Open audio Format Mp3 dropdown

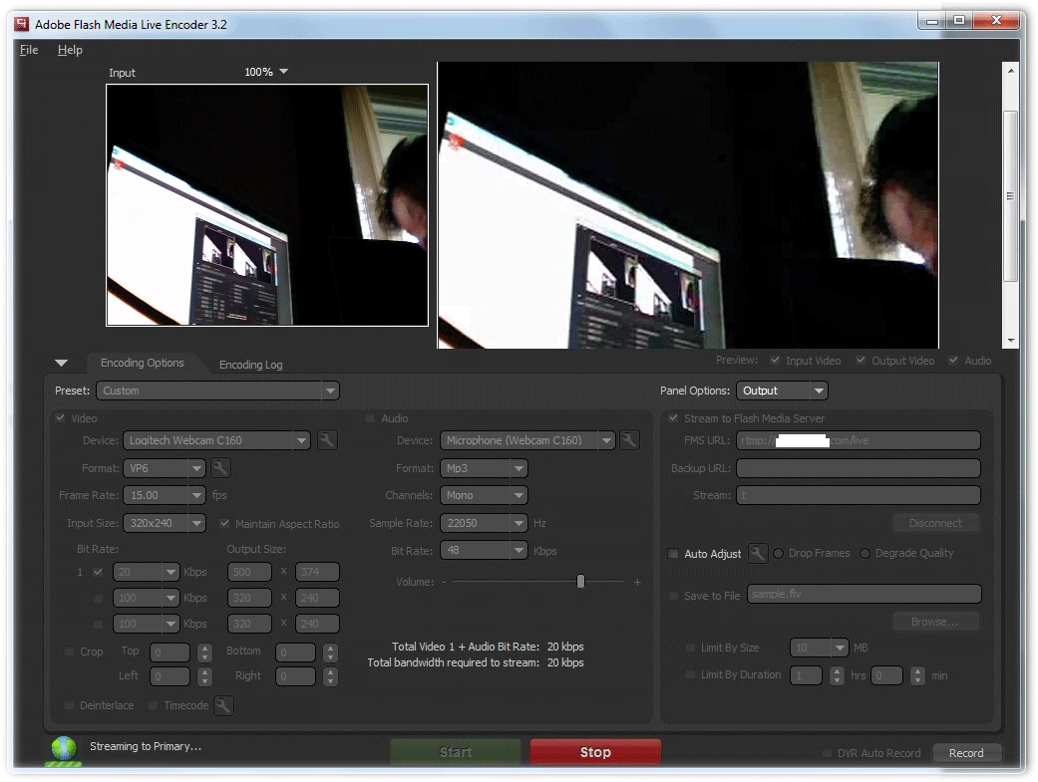[x=484, y=468]
